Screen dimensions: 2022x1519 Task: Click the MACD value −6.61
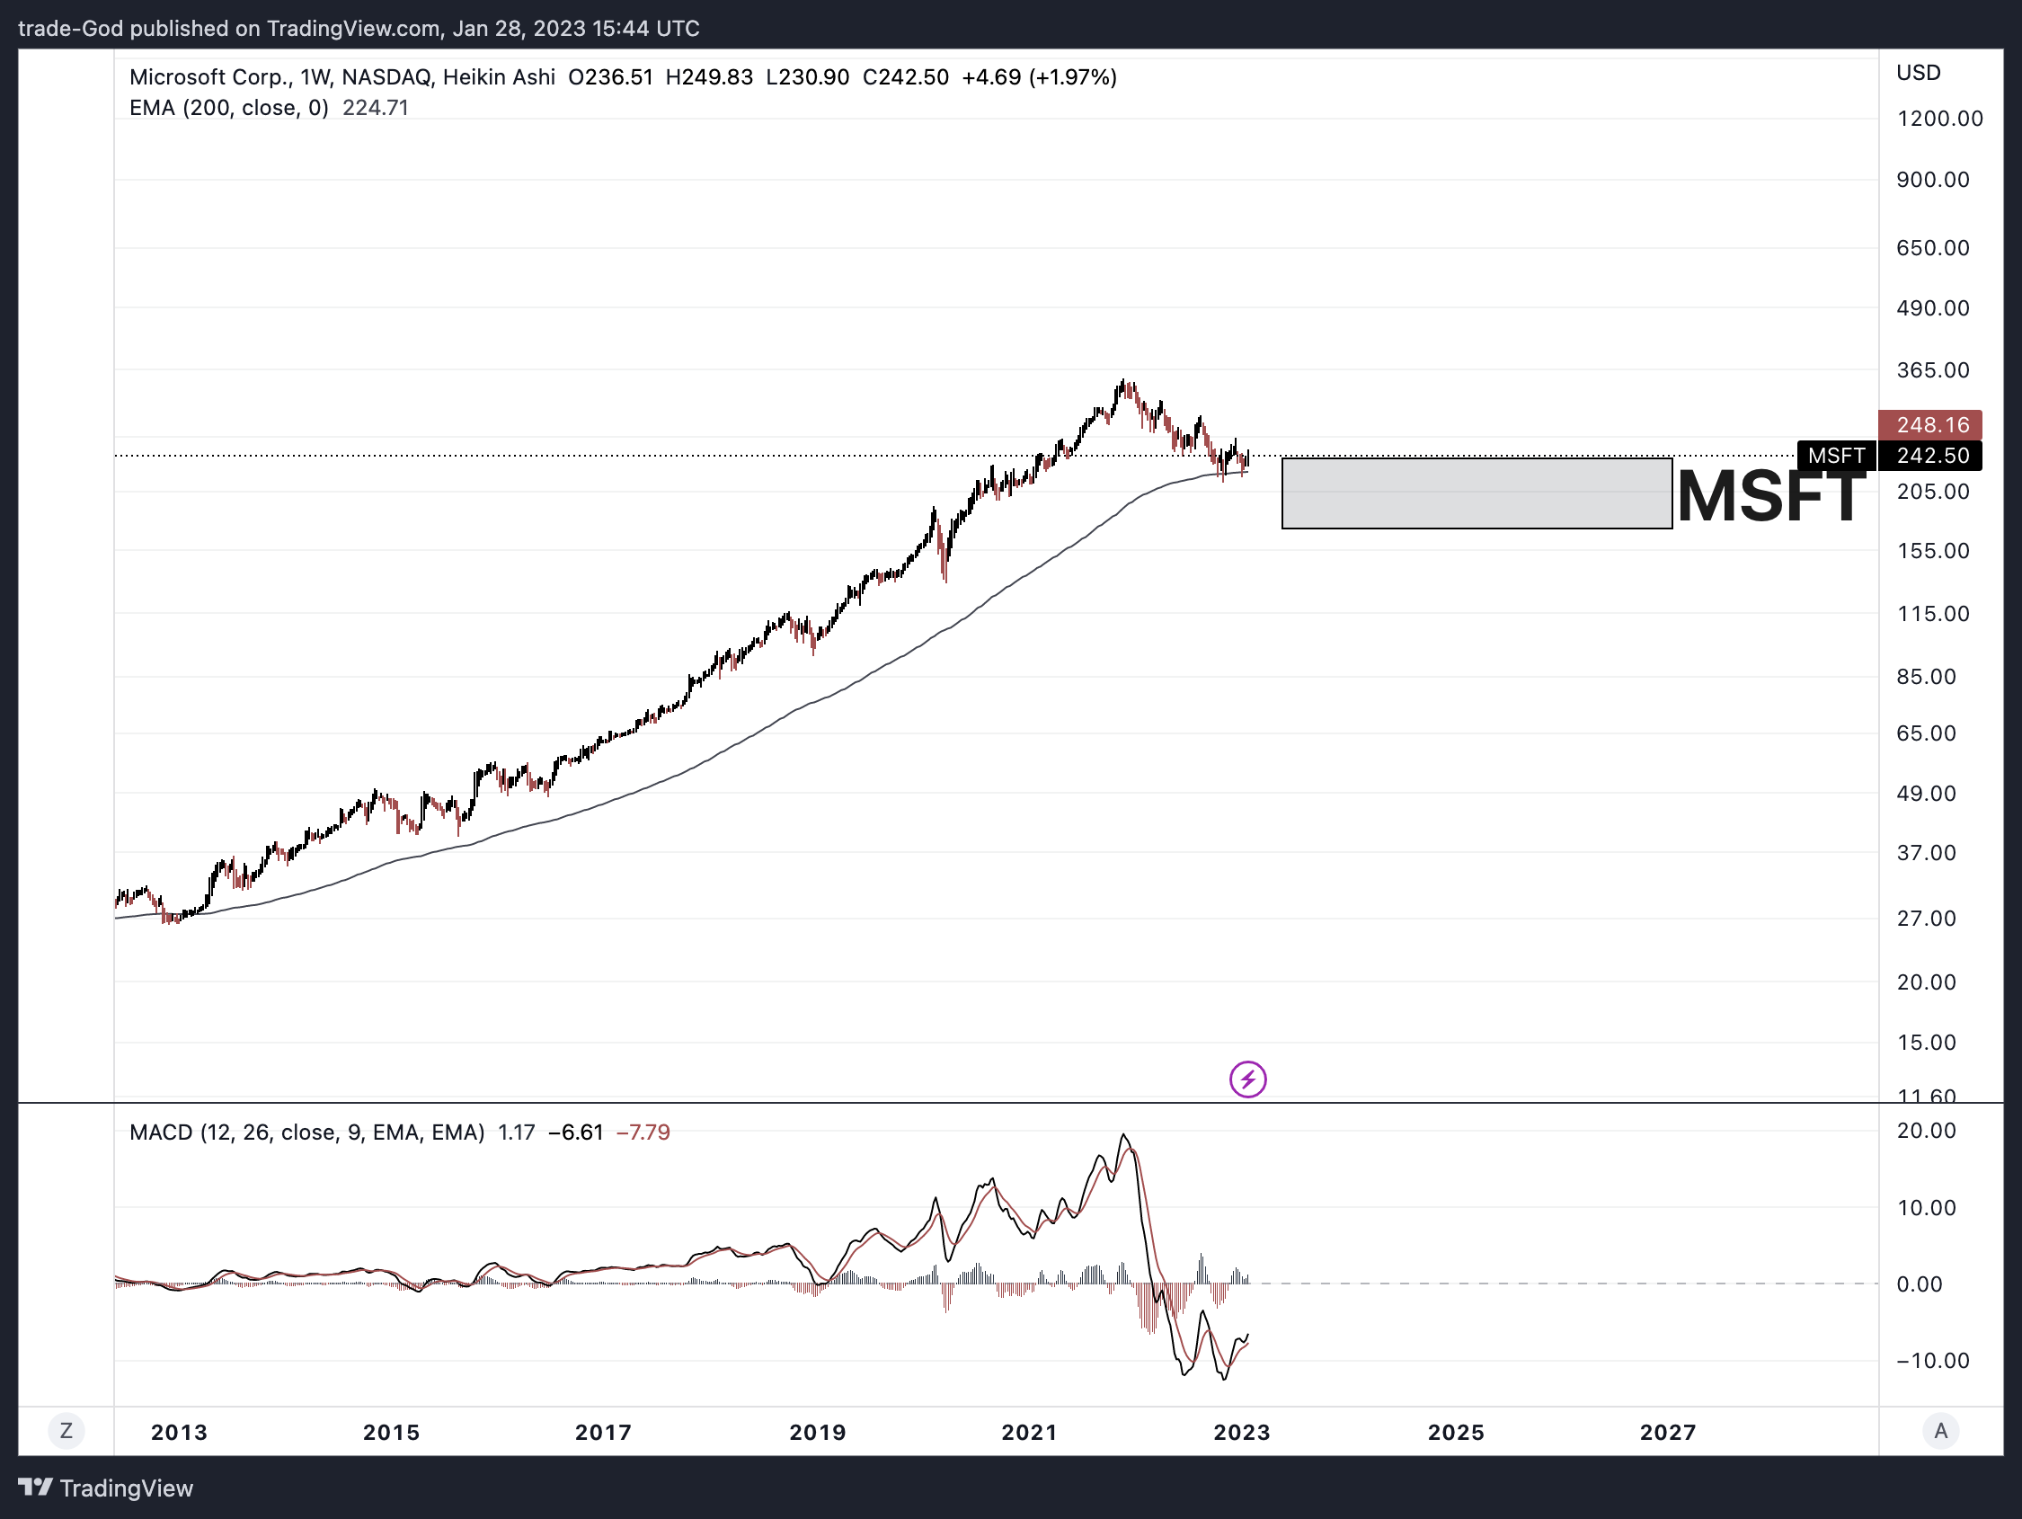[x=576, y=1133]
